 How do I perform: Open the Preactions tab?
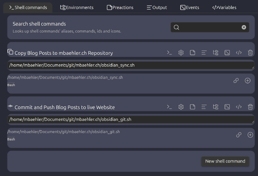(x=120, y=7)
